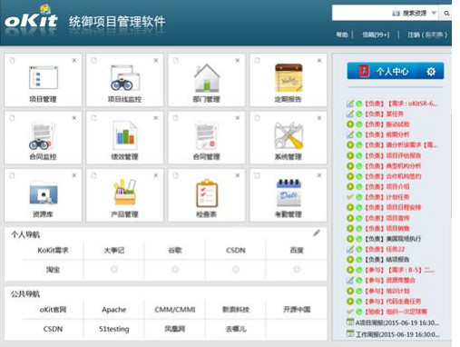Open the 项目线监控 binoculars icon
This screenshot has width=460, height=347.
click(125, 78)
